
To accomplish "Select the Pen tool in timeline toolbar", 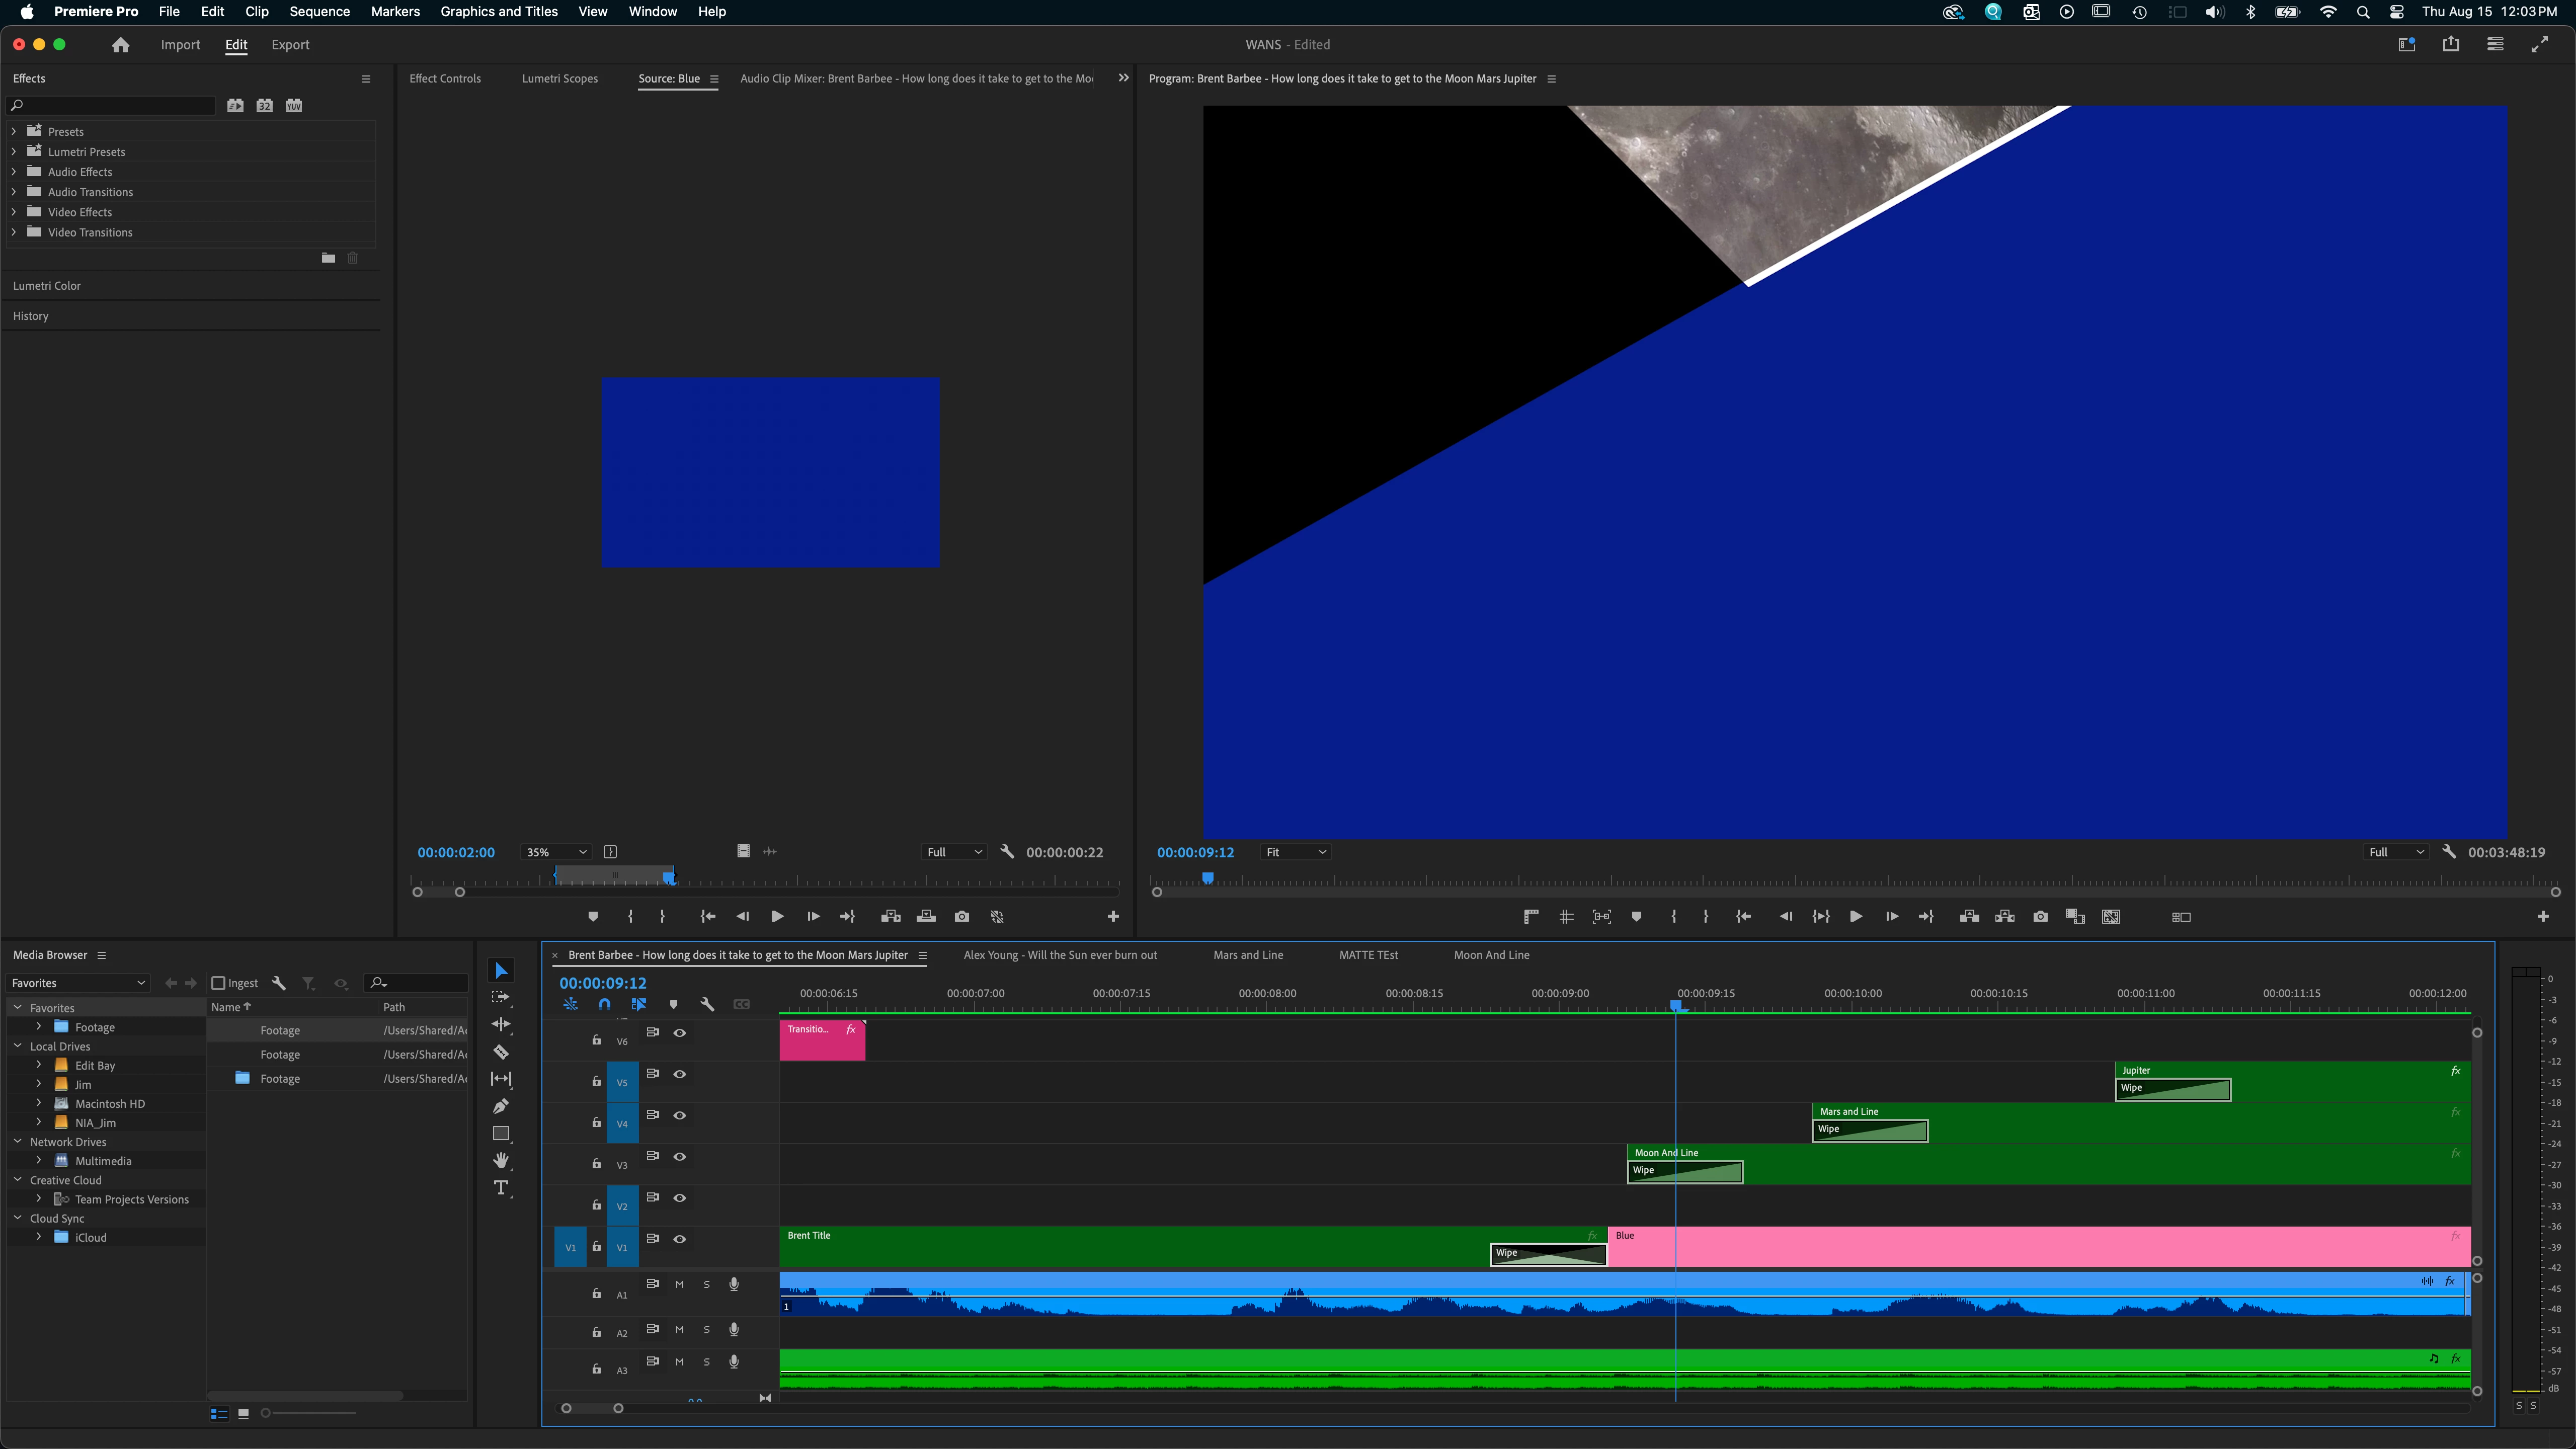I will pyautogui.click(x=501, y=1106).
